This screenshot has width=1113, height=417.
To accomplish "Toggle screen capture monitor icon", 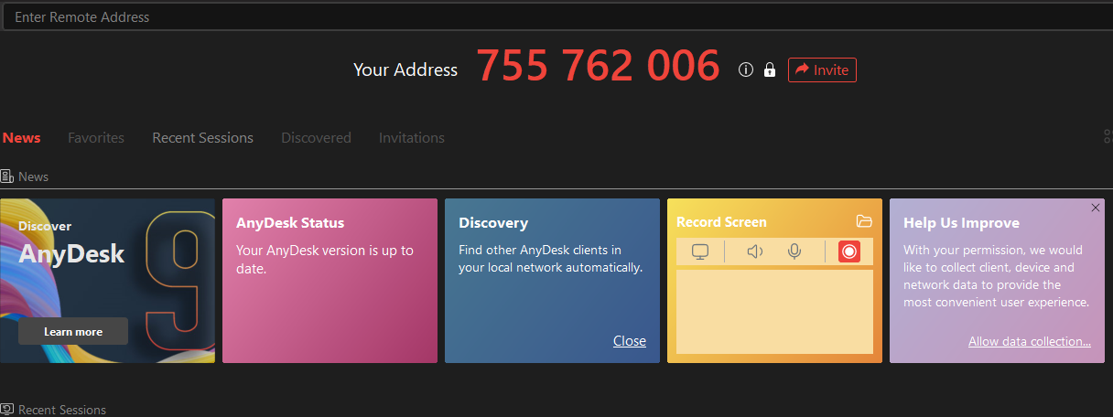I will pyautogui.click(x=700, y=251).
